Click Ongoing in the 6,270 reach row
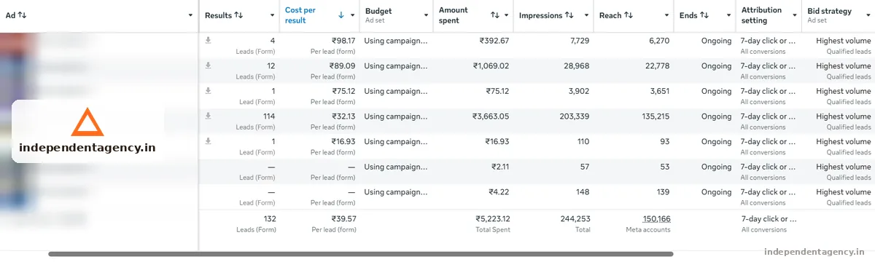The height and width of the screenshot is (262, 875). click(x=716, y=41)
